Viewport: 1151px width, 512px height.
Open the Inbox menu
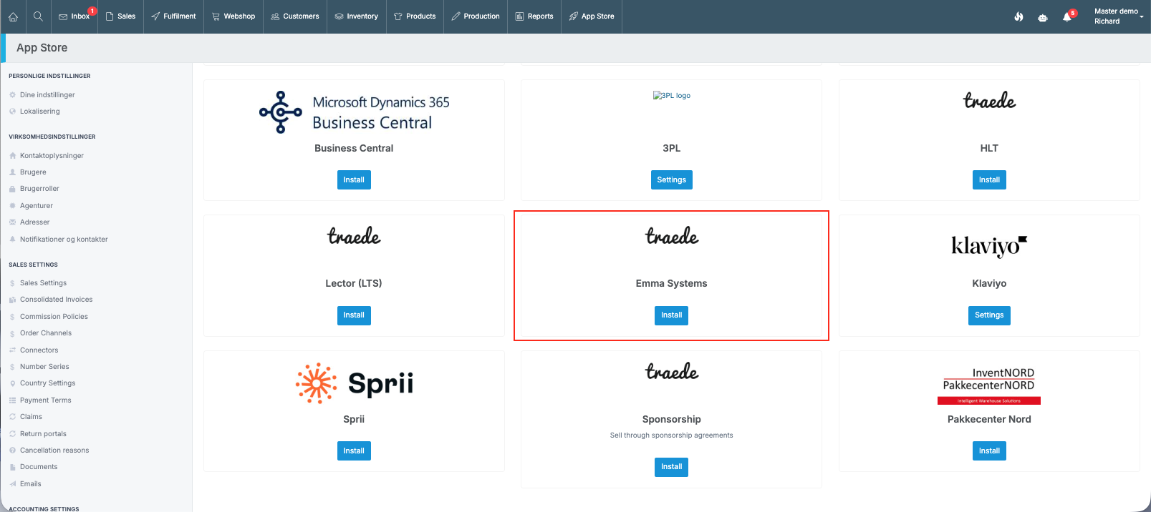74,16
